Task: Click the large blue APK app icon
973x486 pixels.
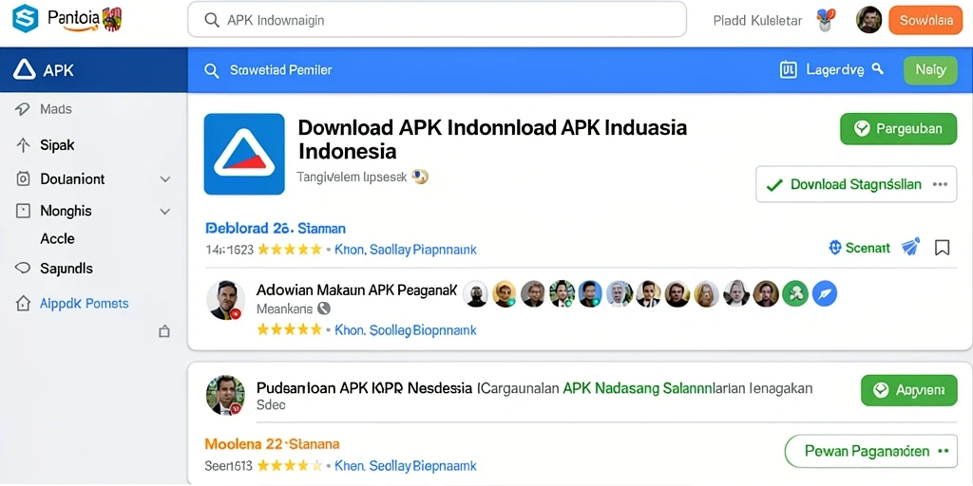Action: click(244, 154)
